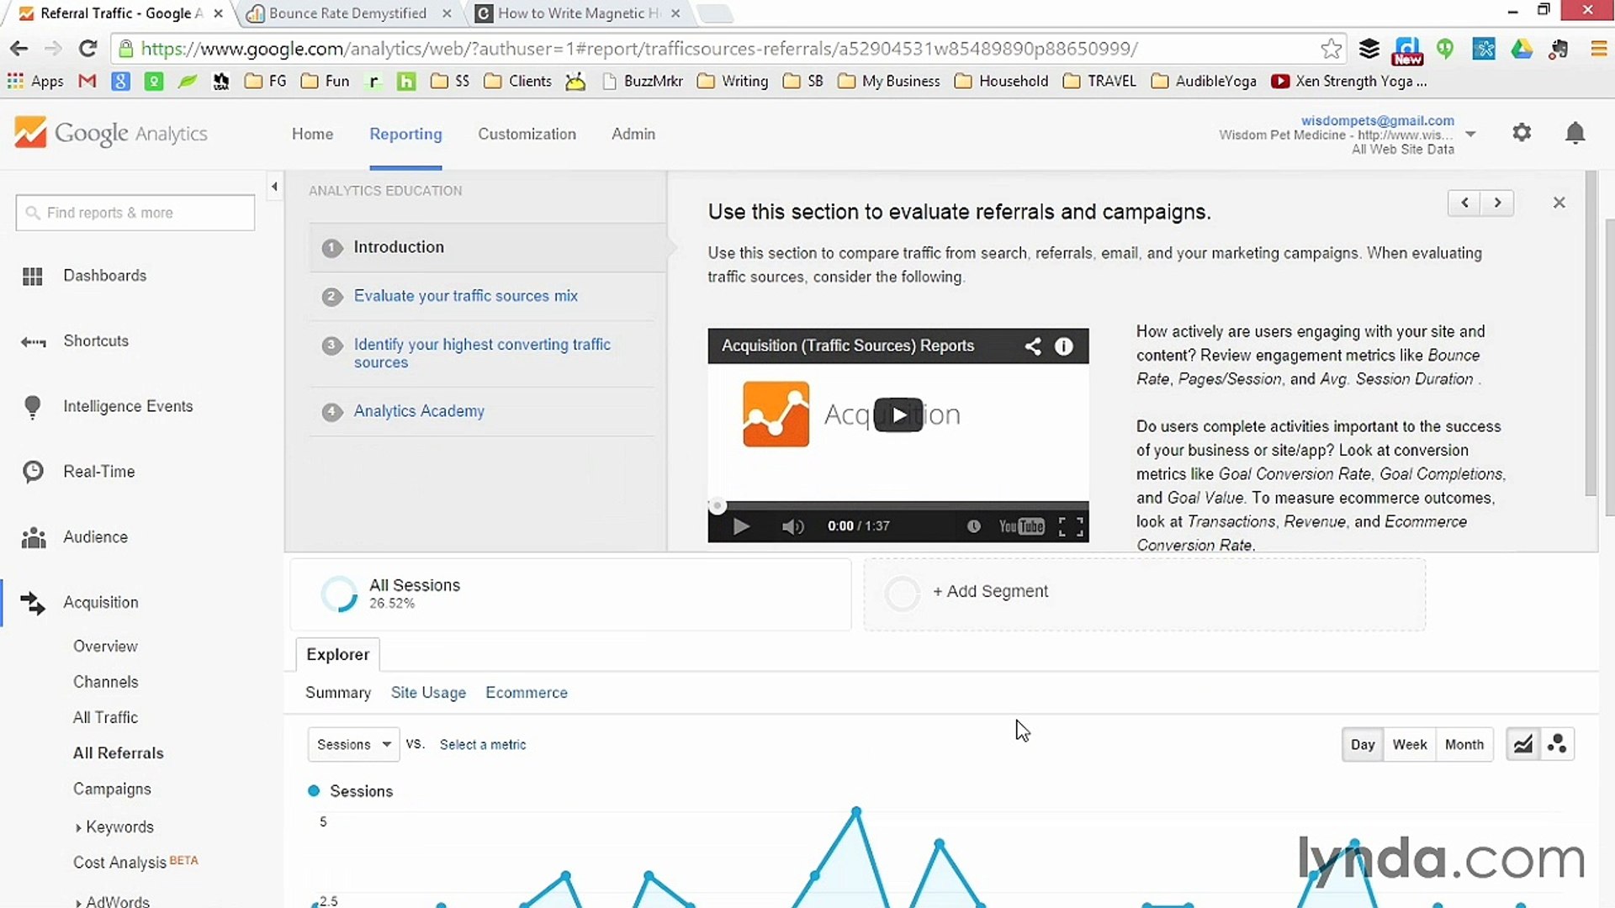Go back in browser history
The height and width of the screenshot is (908, 1615).
coord(19,49)
